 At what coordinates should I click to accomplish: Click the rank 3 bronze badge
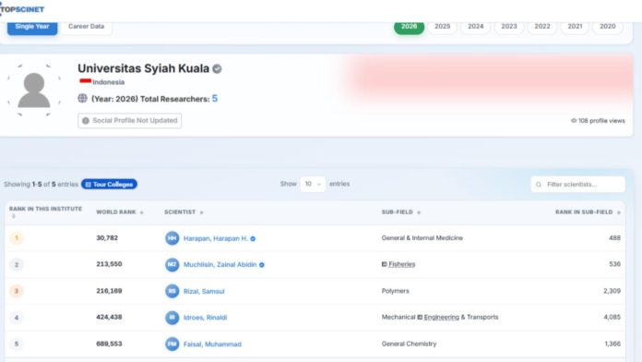(17, 291)
